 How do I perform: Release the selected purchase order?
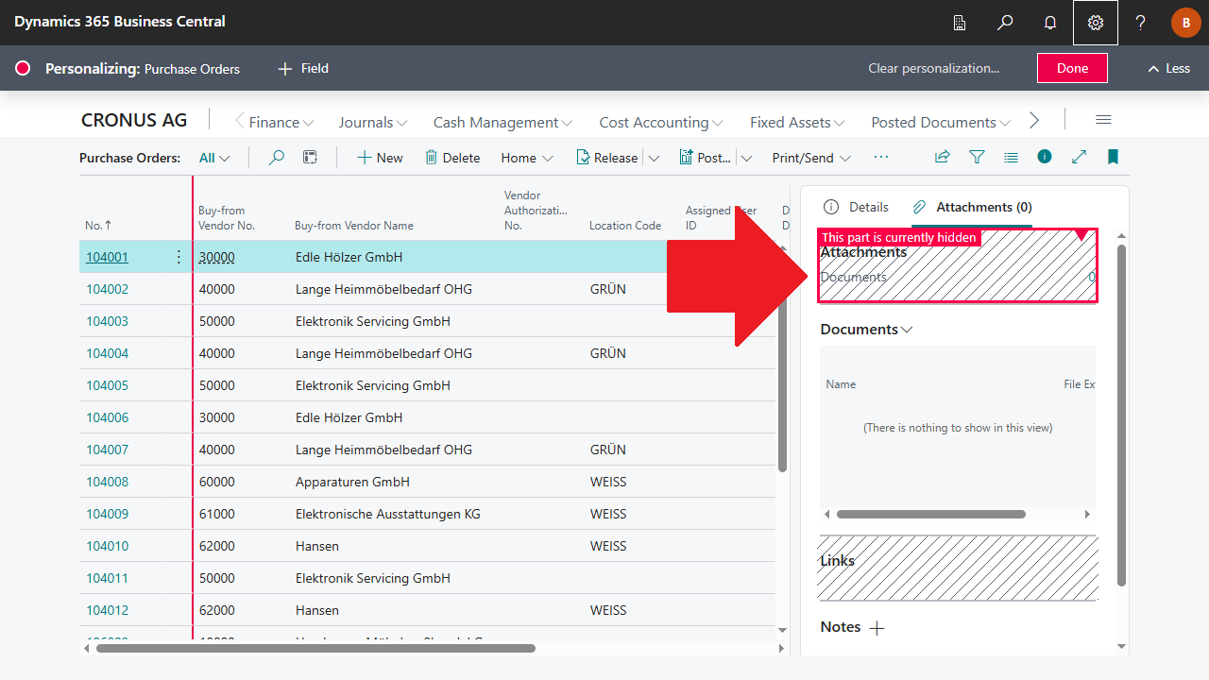606,158
